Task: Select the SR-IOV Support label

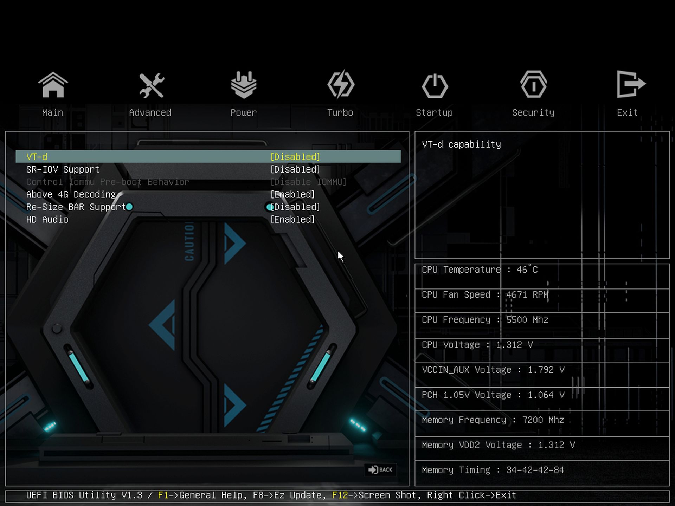Action: [x=63, y=169]
